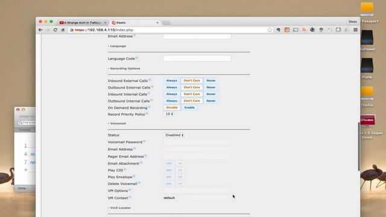Collapse the Recording Options section header

[124, 68]
